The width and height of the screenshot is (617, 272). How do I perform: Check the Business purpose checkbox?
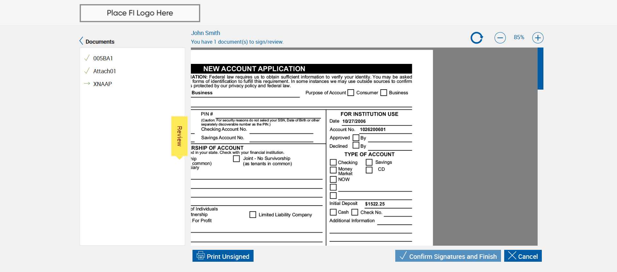tap(384, 93)
